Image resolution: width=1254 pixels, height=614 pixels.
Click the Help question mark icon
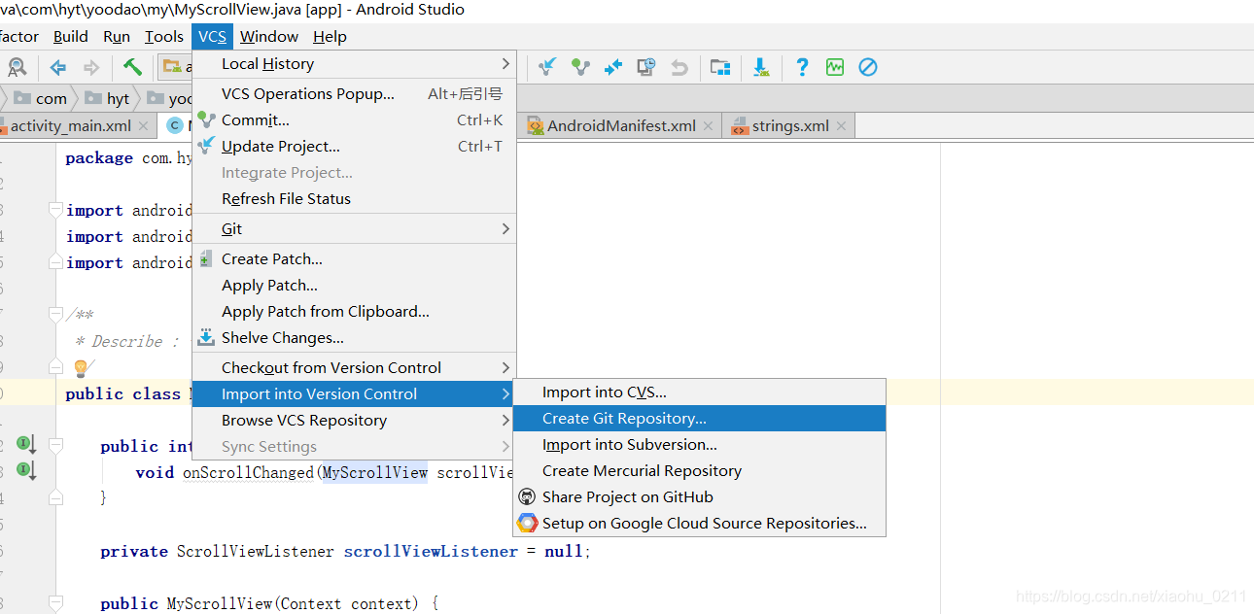(802, 67)
